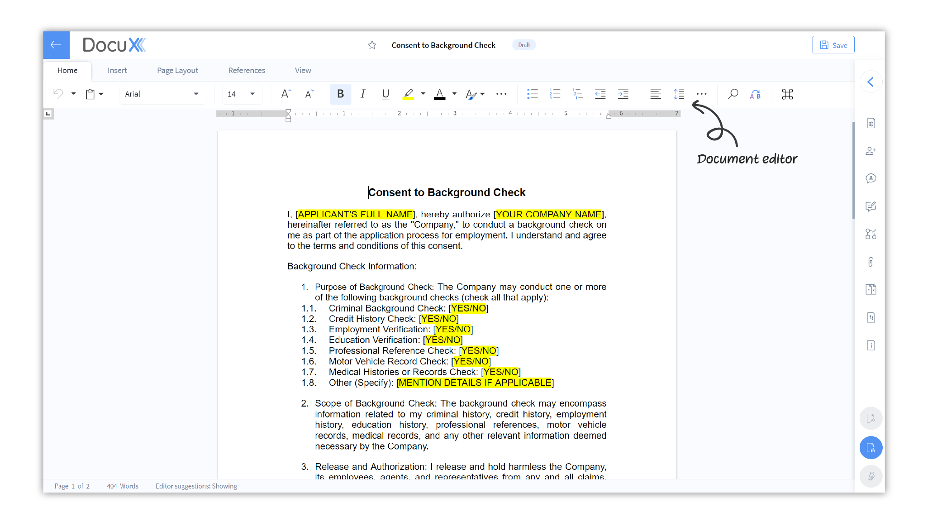Click the Paste clipboard icon

pyautogui.click(x=90, y=94)
